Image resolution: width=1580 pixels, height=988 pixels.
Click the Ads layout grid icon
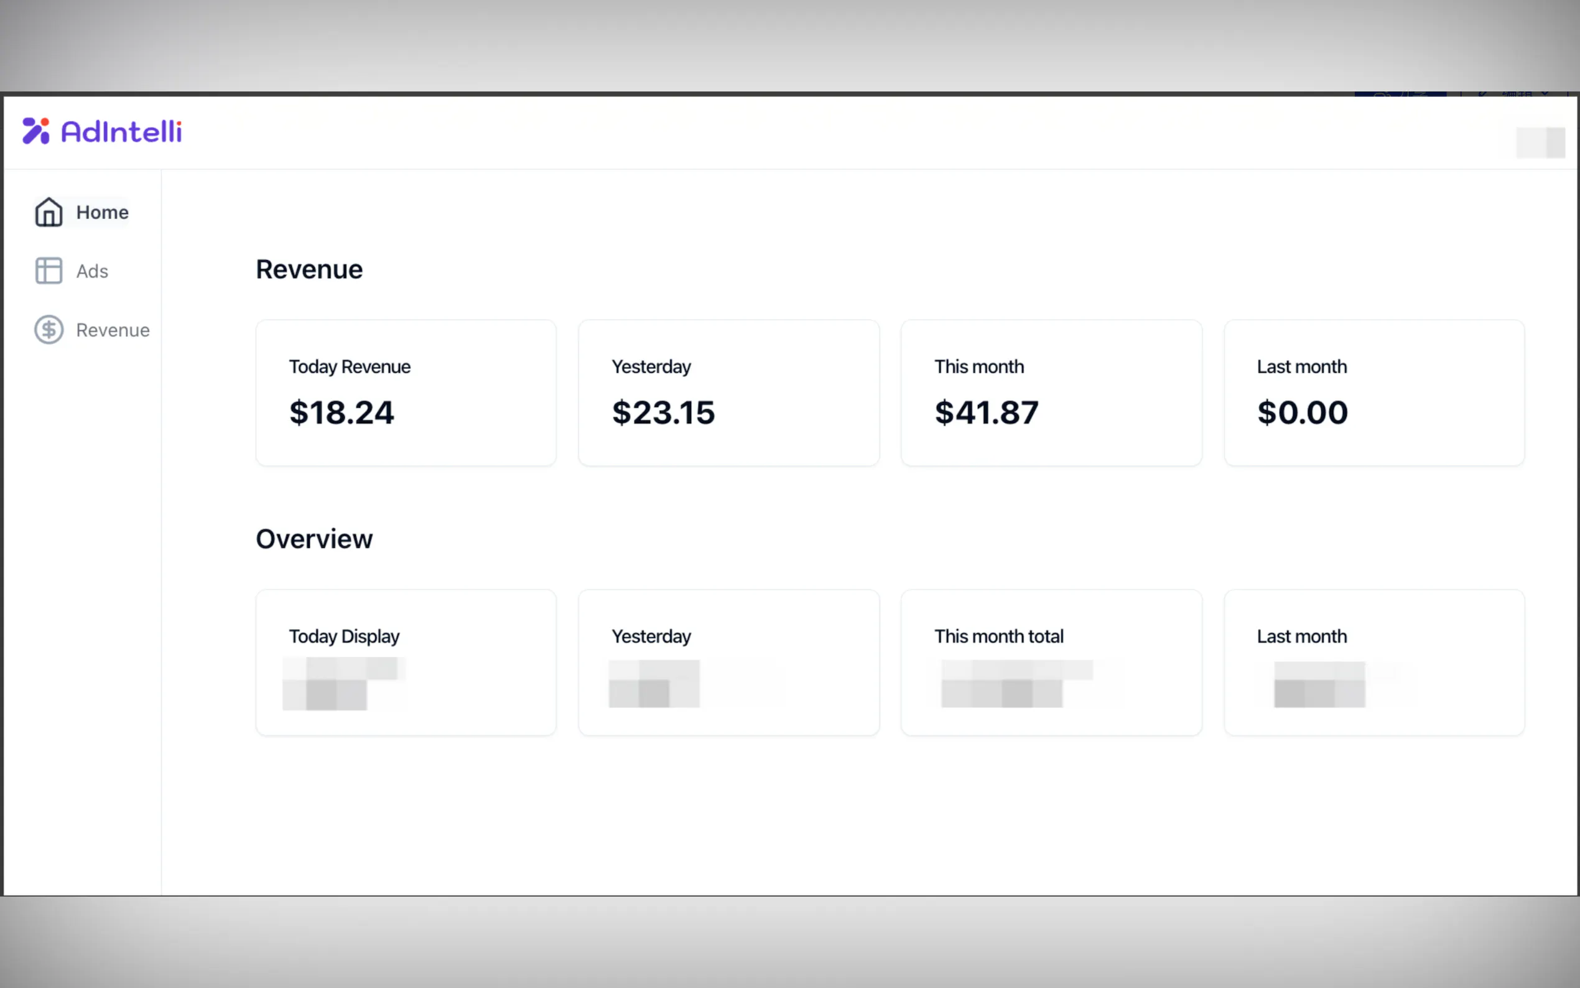click(49, 271)
